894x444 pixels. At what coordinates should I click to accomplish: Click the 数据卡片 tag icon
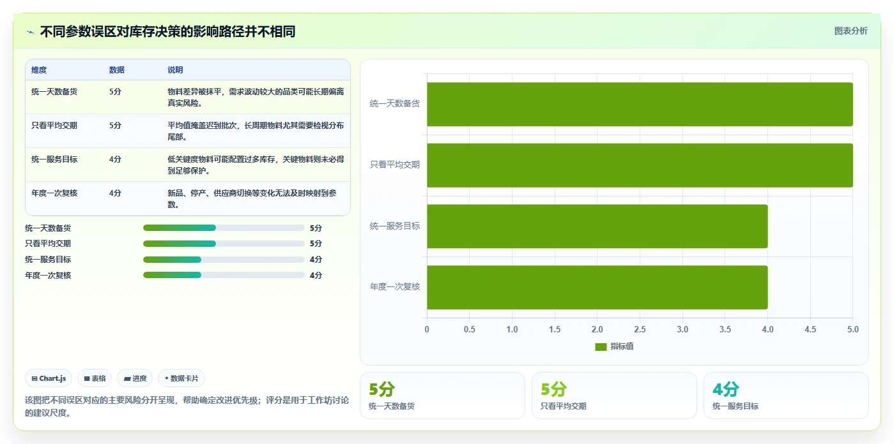click(167, 378)
